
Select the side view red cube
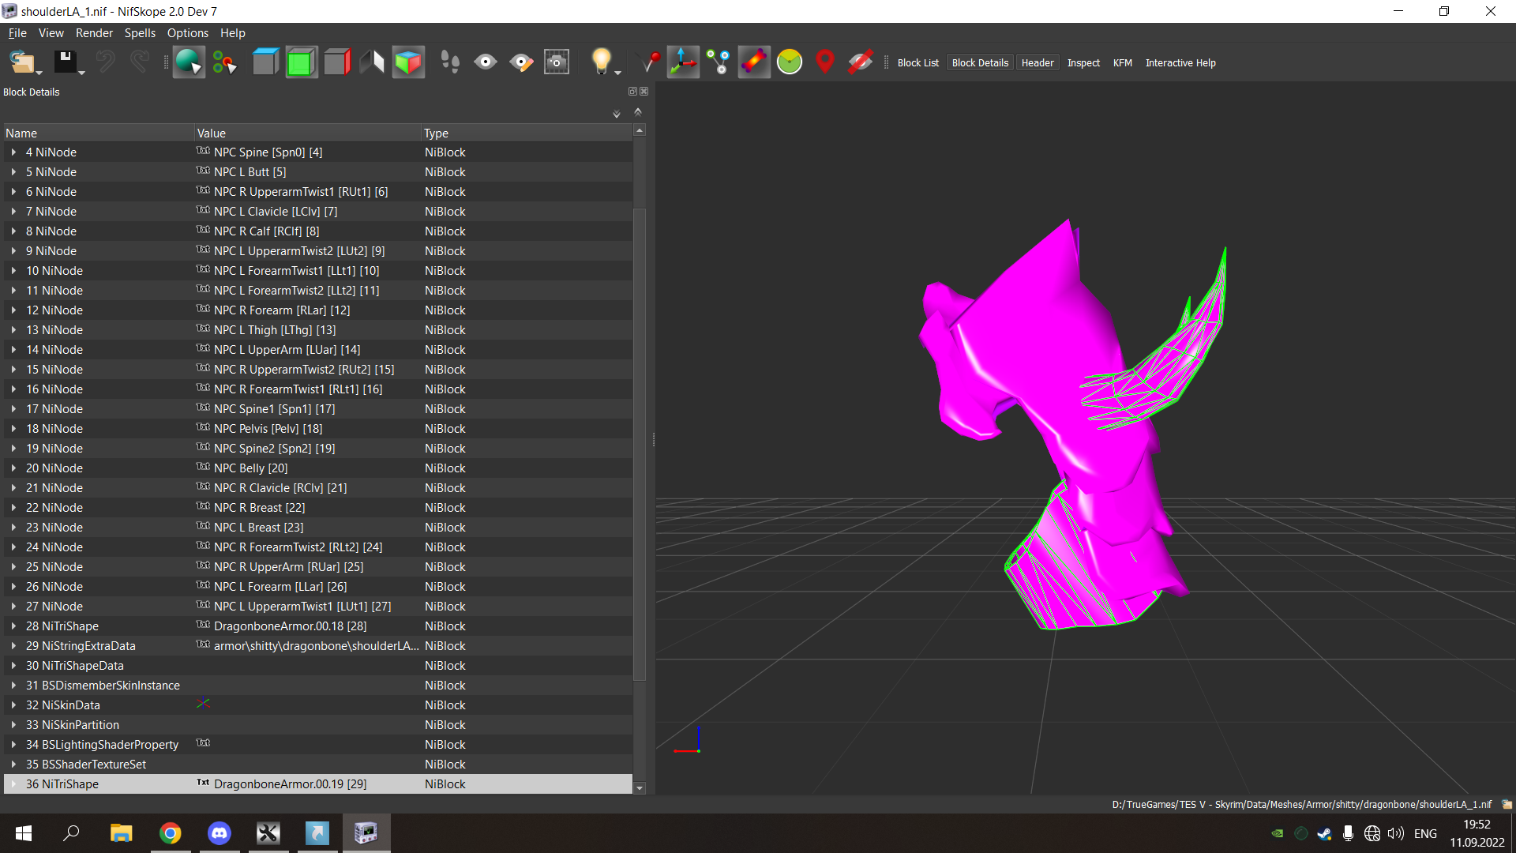(337, 62)
